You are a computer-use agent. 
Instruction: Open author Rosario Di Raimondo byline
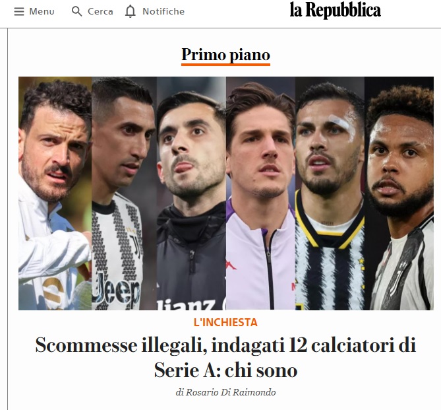tap(225, 392)
